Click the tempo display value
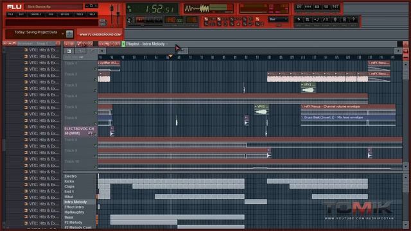Screen dimensions: 411x231 (x=174, y=20)
